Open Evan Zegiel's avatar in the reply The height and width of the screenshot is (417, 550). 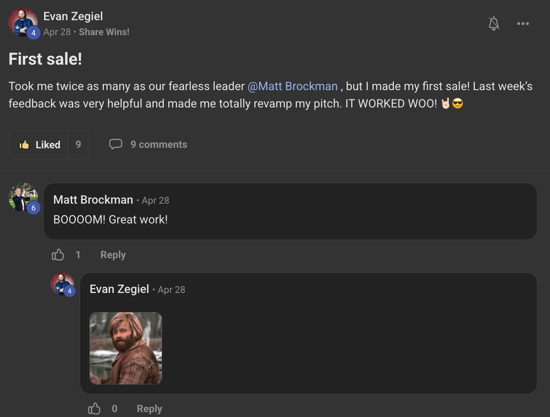[62, 284]
